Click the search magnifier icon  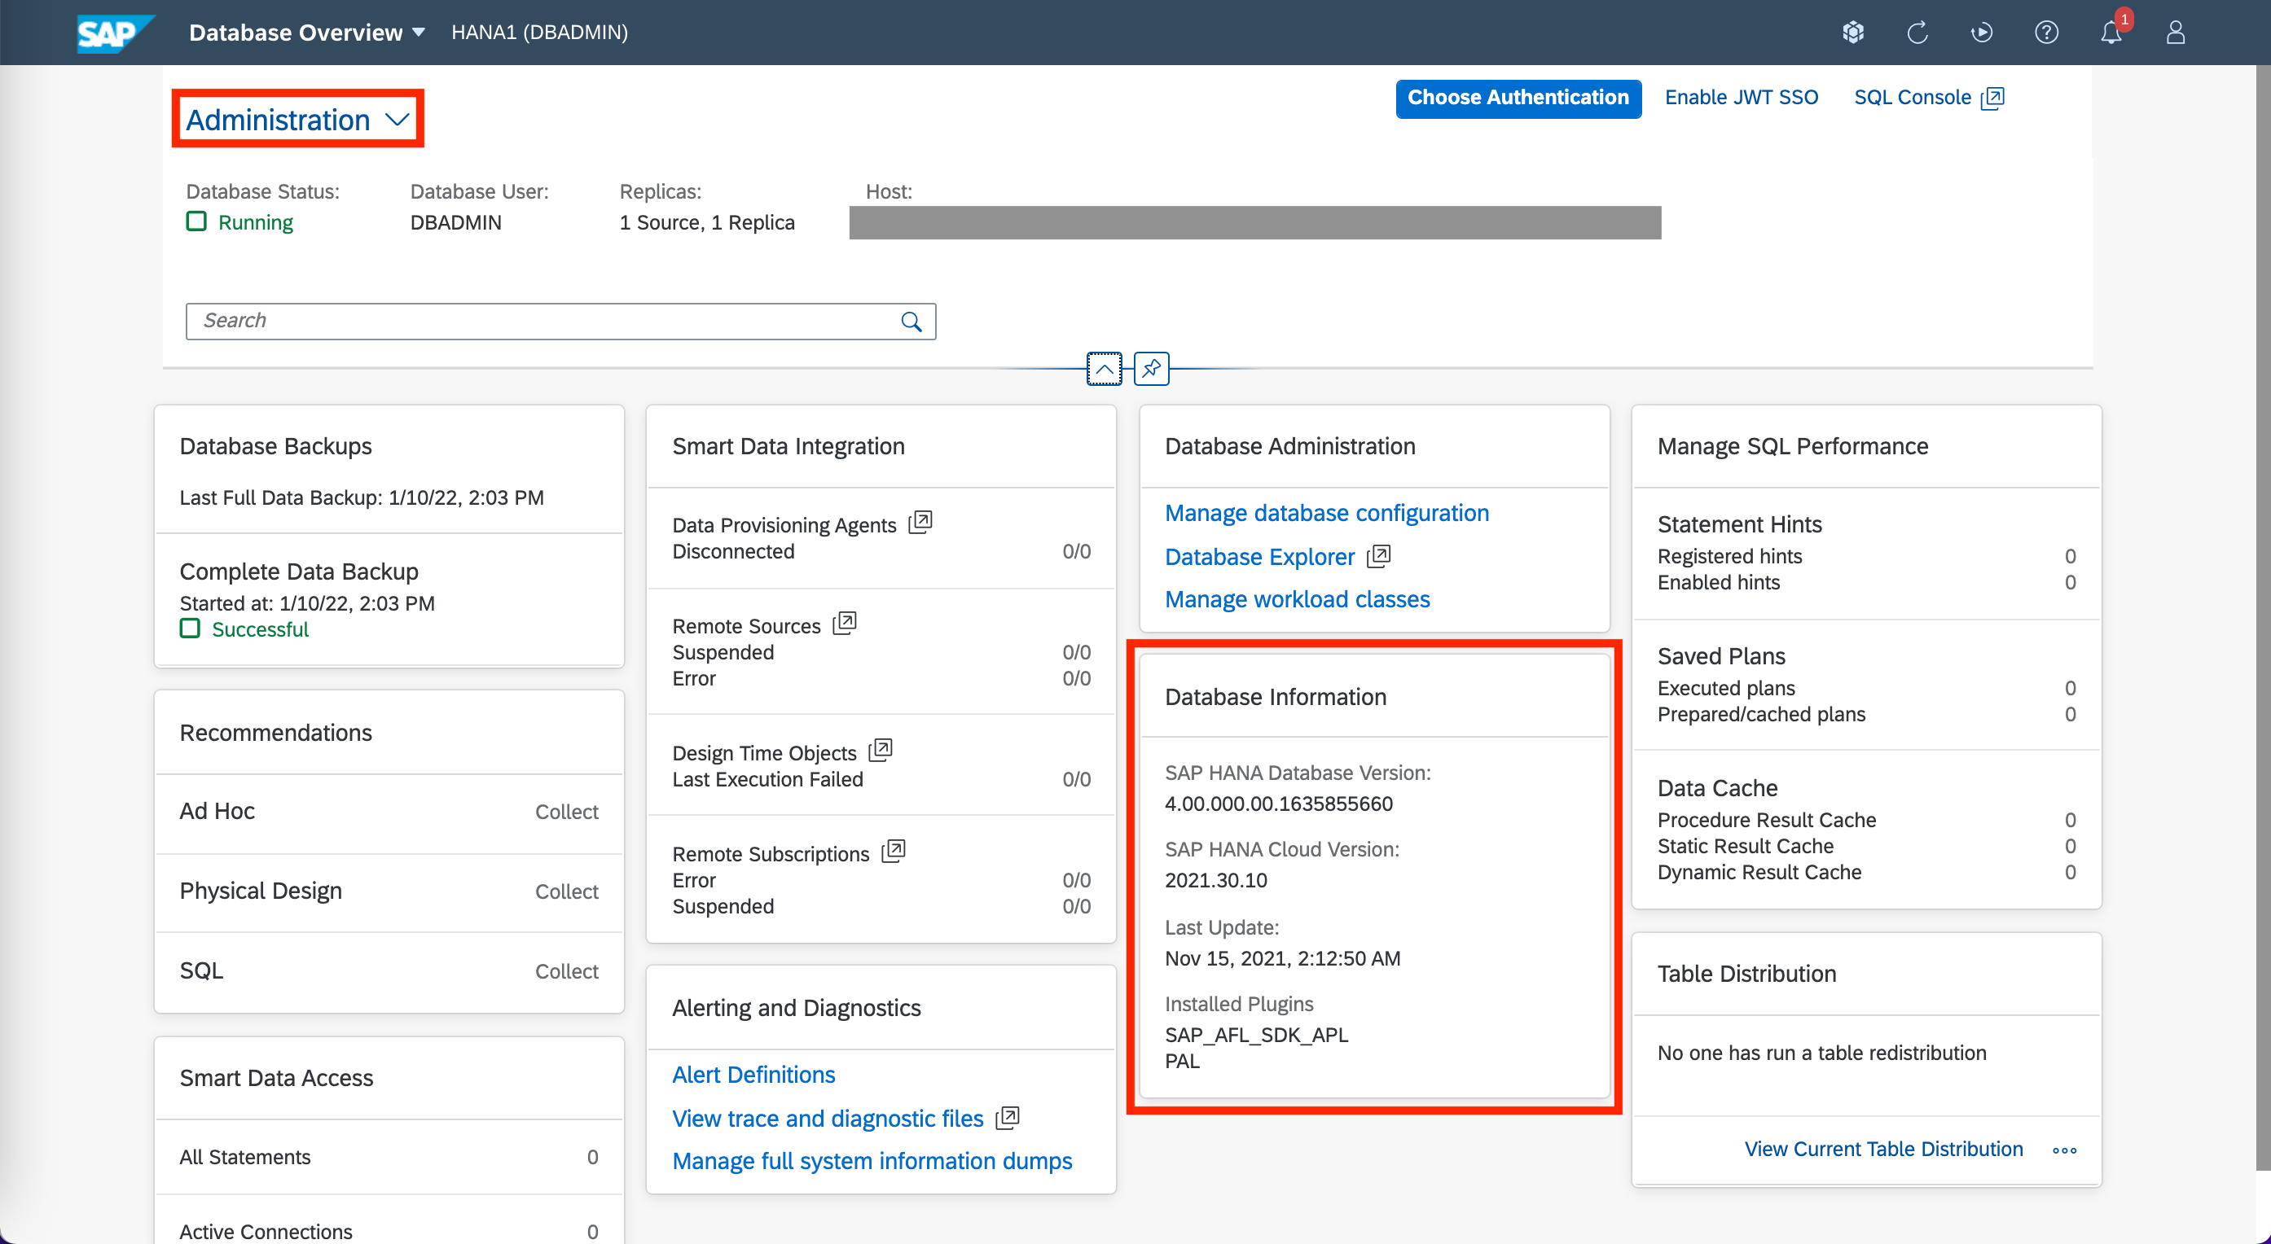tap(911, 322)
